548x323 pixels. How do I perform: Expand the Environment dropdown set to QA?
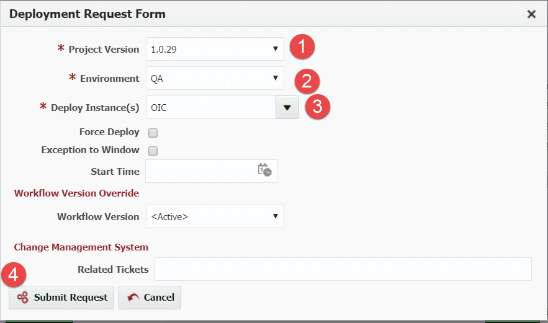215,78
